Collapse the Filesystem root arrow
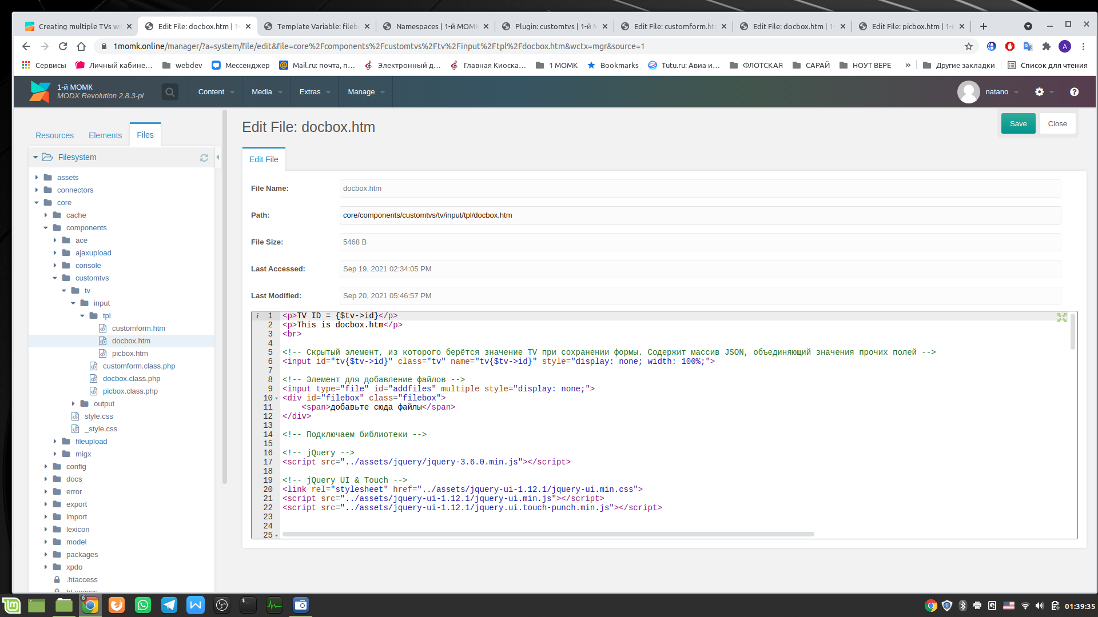 point(35,157)
